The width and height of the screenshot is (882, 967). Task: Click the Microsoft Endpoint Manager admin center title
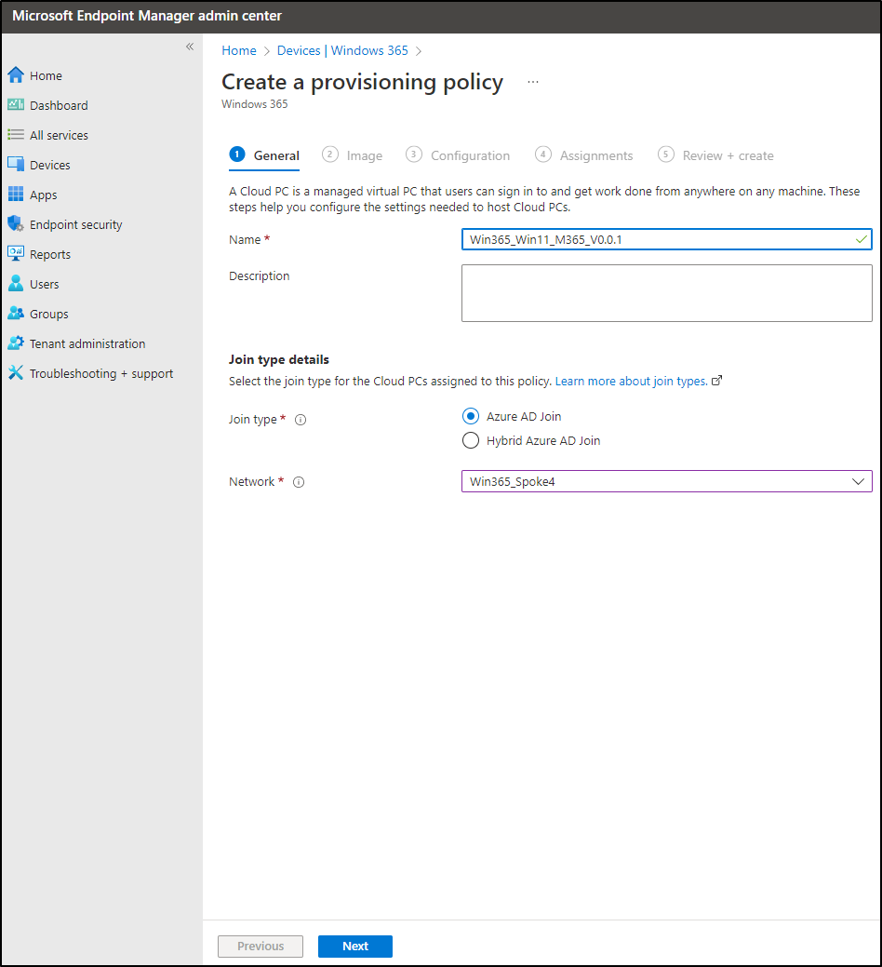point(147,16)
